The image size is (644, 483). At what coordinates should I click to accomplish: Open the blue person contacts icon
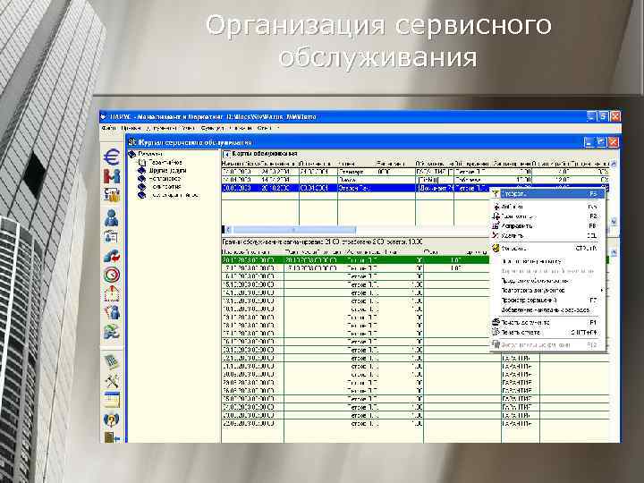pyautogui.click(x=111, y=217)
